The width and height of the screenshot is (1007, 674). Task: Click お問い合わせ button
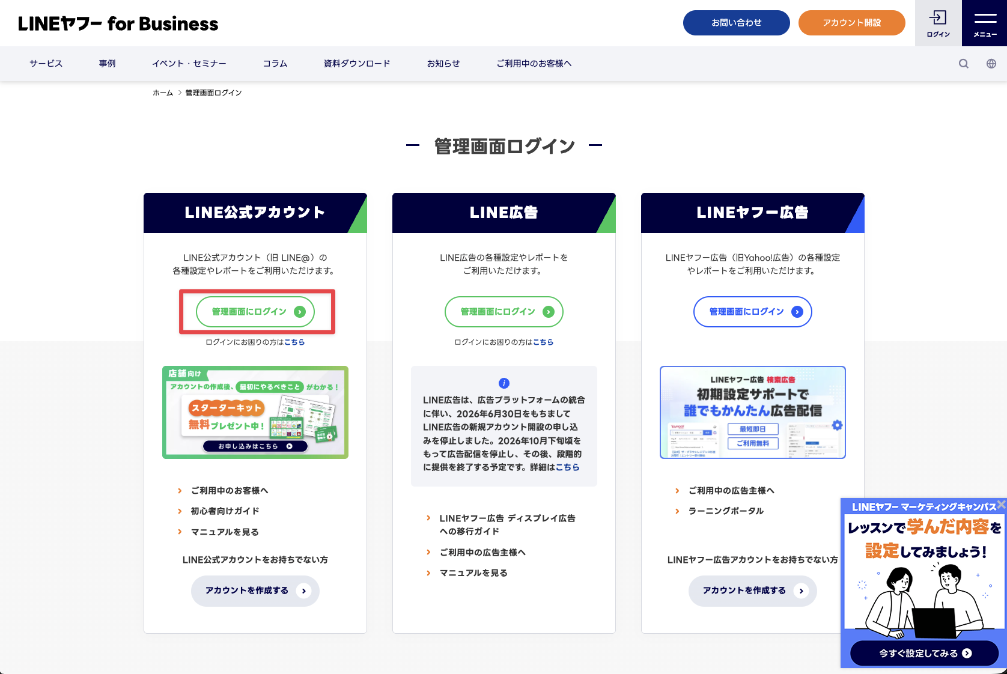point(737,23)
